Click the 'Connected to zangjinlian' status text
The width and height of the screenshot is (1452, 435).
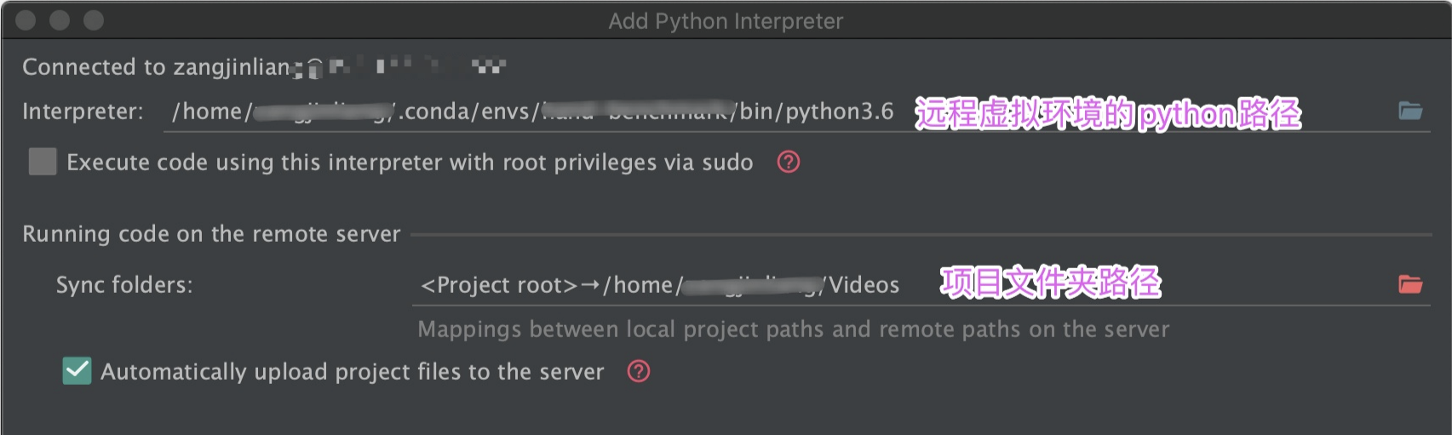tap(156, 67)
